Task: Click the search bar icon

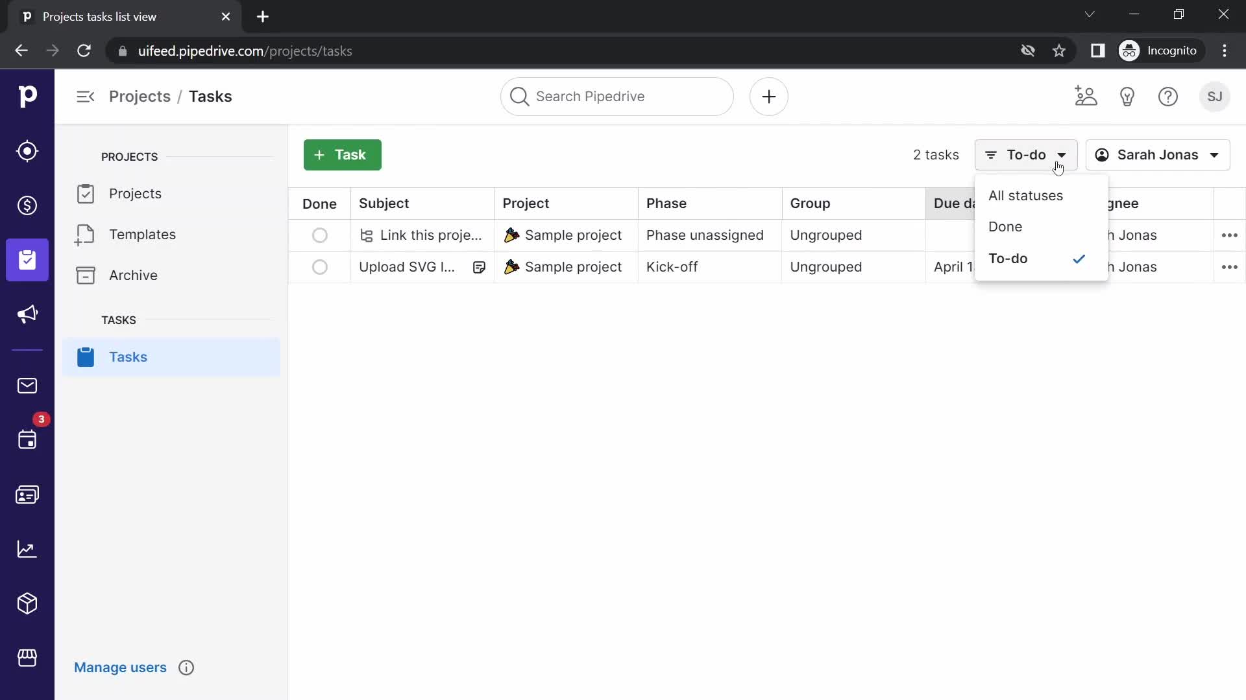Action: 520,97
